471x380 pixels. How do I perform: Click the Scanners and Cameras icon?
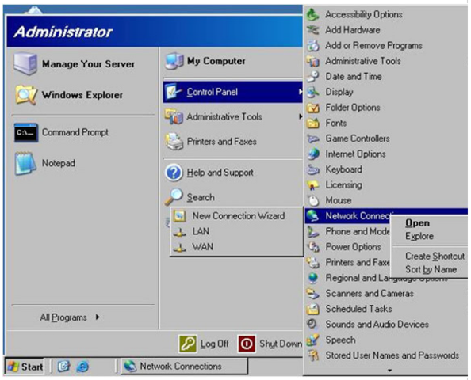(312, 294)
